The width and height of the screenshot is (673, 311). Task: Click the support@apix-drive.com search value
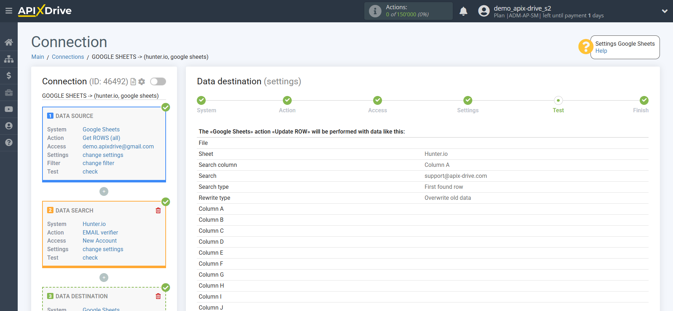pos(456,176)
